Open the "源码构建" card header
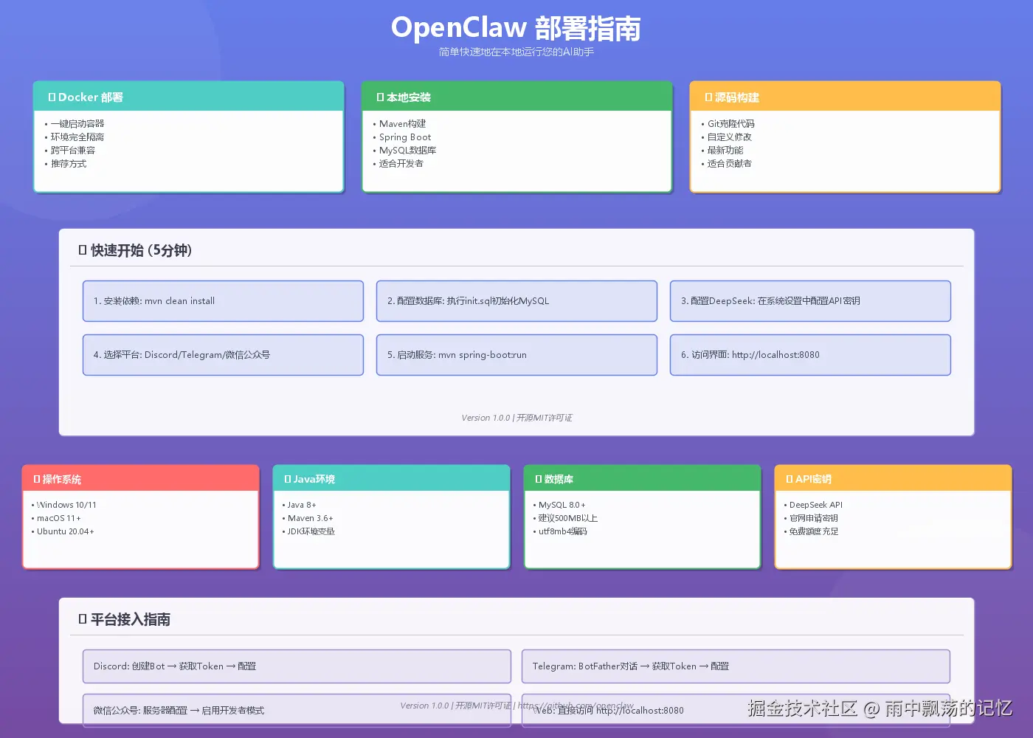The width and height of the screenshot is (1033, 738). (x=846, y=97)
